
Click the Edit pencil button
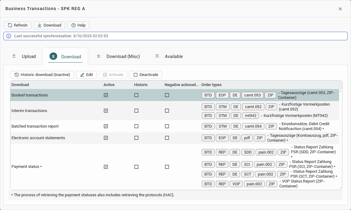86,75
